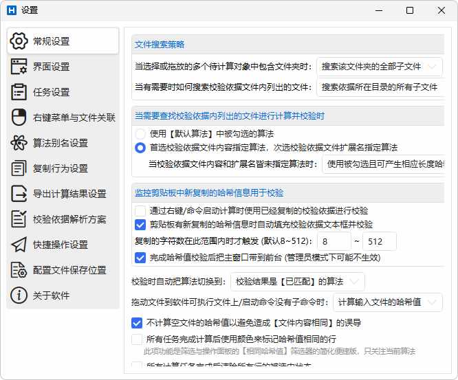Screen dimensions: 458x380
Task: Open 界面设置 via its window-gear icon
Action: point(19,67)
